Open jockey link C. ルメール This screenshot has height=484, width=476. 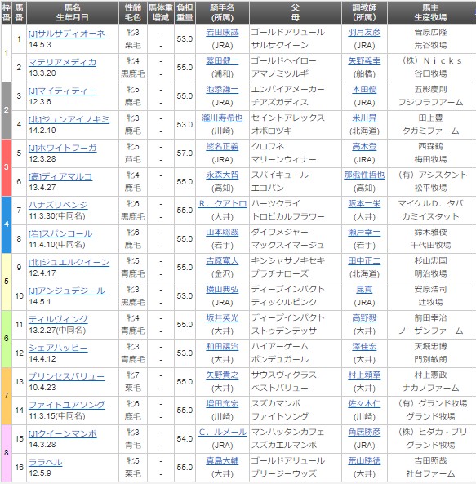223,432
